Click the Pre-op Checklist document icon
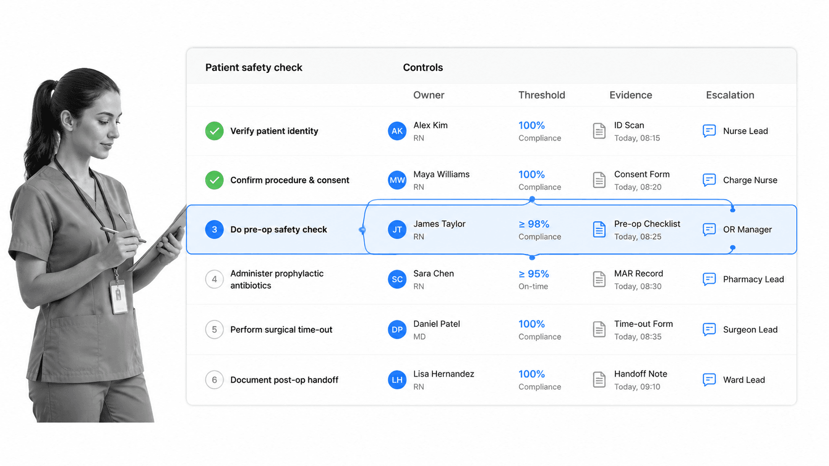This screenshot has width=829, height=466. click(x=599, y=230)
